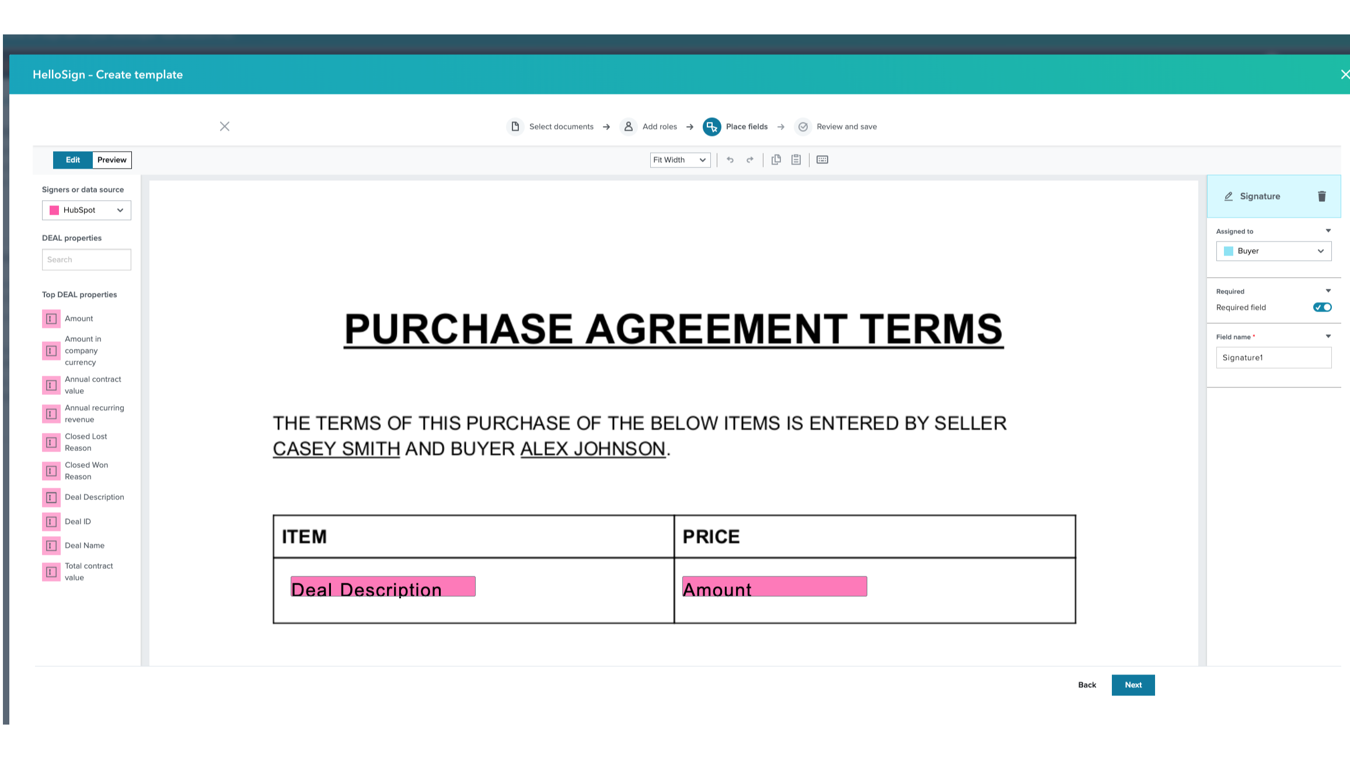Open the Fit Width zoom dropdown

679,159
